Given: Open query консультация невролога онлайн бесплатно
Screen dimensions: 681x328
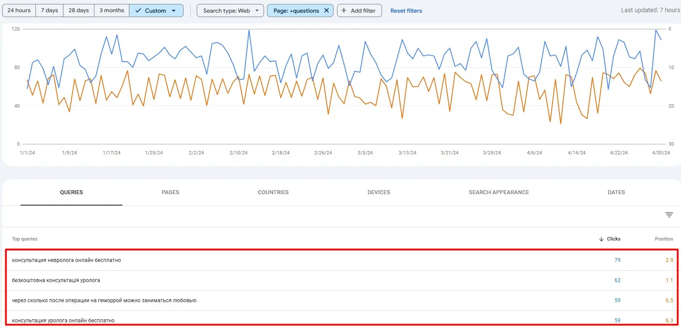Looking at the screenshot, I should [66, 260].
